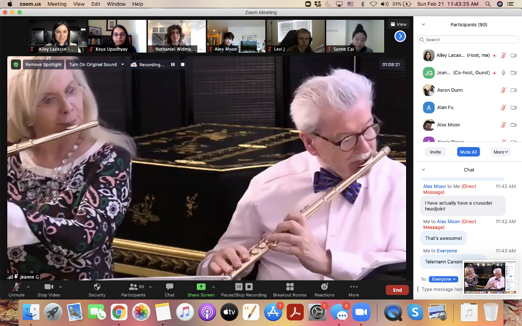Toggle Alex Moon's mute icon in list
The height and width of the screenshot is (326, 522).
(x=503, y=125)
